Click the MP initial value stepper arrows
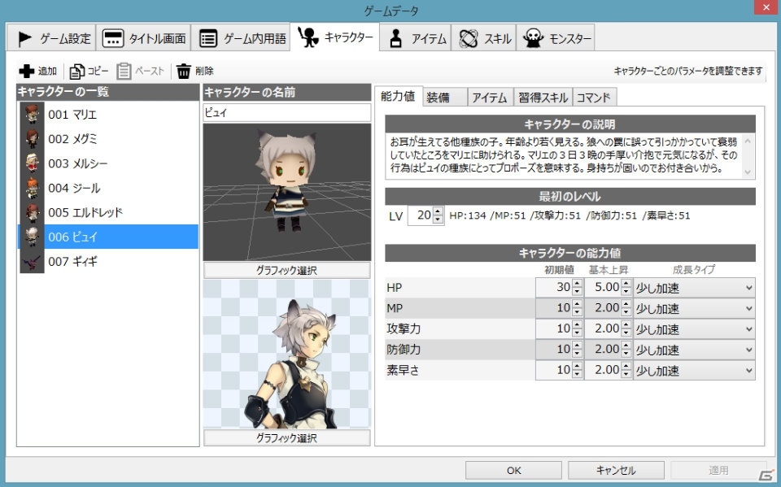Screen dimensions: 781x487 pos(578,308)
